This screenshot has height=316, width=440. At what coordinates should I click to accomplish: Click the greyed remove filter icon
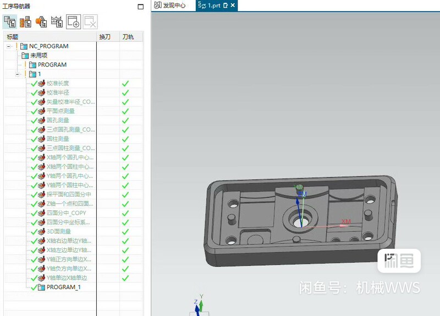[x=90, y=21]
